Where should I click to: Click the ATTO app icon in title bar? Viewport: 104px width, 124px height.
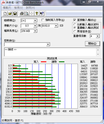3,3
